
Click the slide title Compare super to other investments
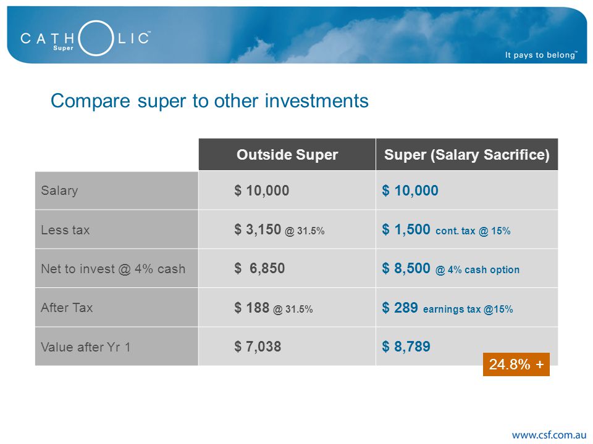pyautogui.click(x=209, y=101)
